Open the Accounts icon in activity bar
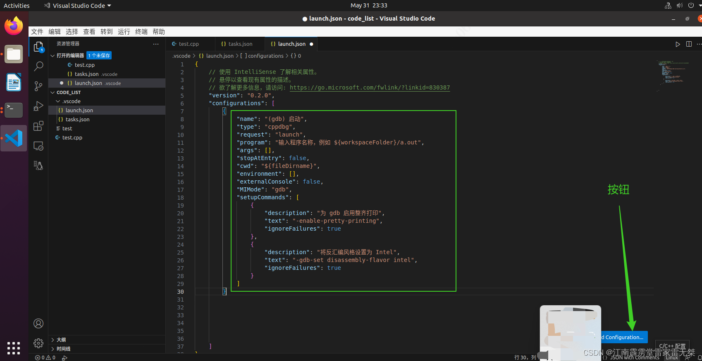This screenshot has height=361, width=702. [x=38, y=323]
